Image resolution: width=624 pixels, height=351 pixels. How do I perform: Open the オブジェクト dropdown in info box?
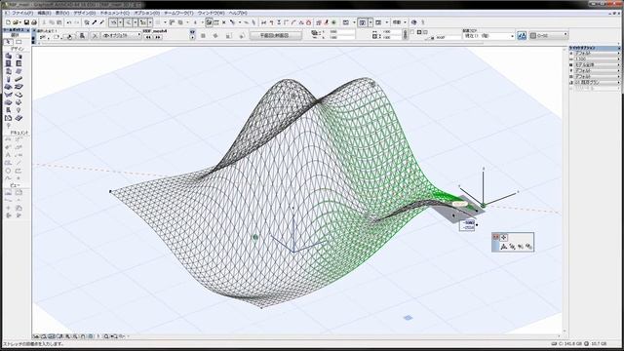[122, 35]
